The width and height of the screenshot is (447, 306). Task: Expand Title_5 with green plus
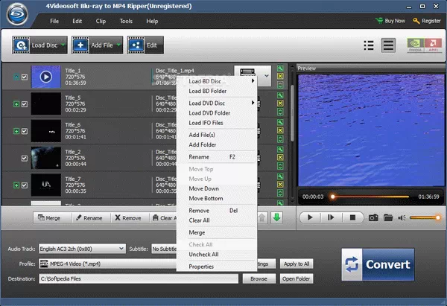coord(16,104)
